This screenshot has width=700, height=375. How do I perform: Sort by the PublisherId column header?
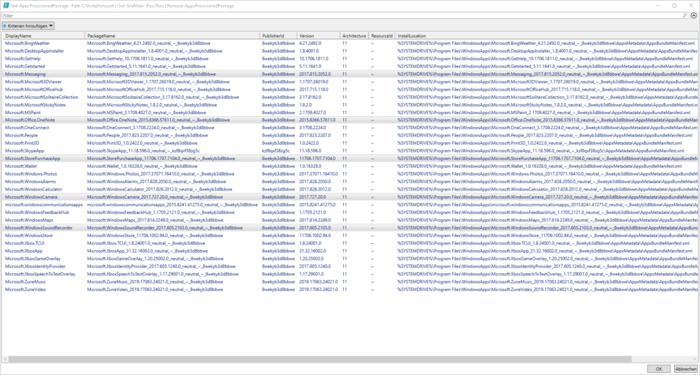point(278,36)
